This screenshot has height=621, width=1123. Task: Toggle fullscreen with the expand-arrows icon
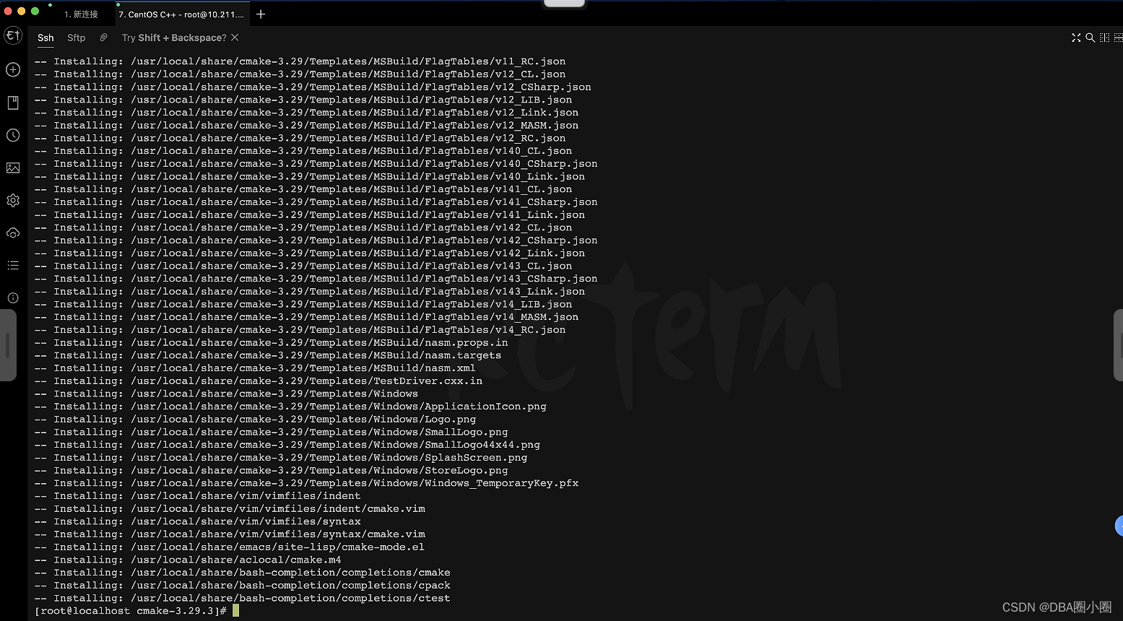tap(1076, 38)
